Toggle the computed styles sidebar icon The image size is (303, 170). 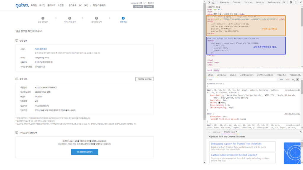pos(298,80)
